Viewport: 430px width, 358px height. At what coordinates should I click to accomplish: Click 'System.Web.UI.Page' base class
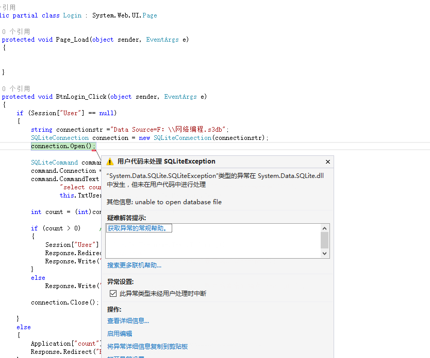click(x=125, y=15)
